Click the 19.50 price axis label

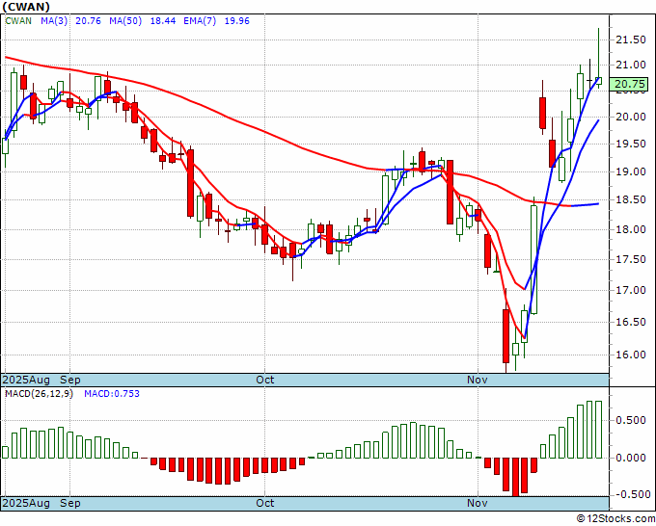(631, 144)
